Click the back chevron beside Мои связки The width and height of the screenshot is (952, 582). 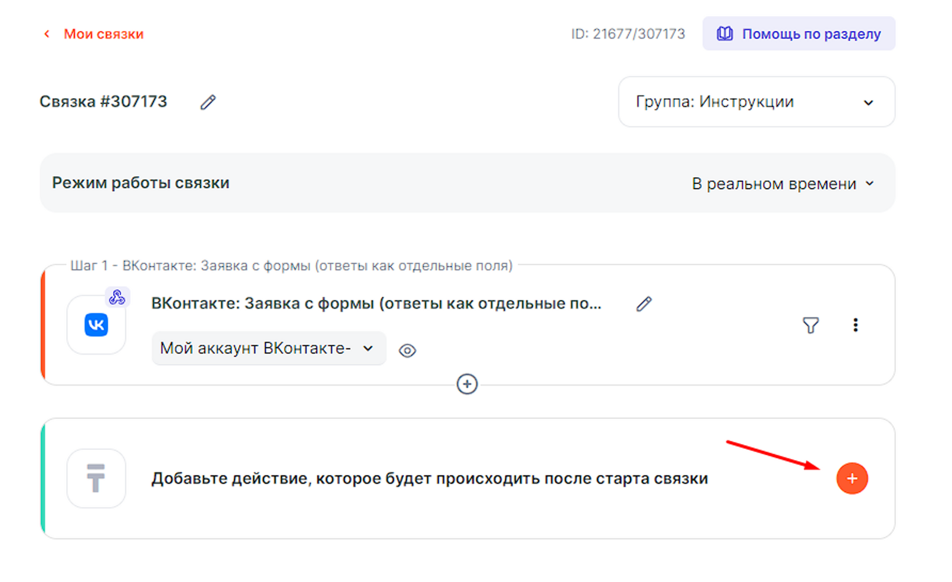coord(46,34)
